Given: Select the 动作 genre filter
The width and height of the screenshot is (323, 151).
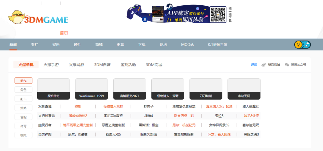Looking at the screenshot, I should [x=23, y=81].
